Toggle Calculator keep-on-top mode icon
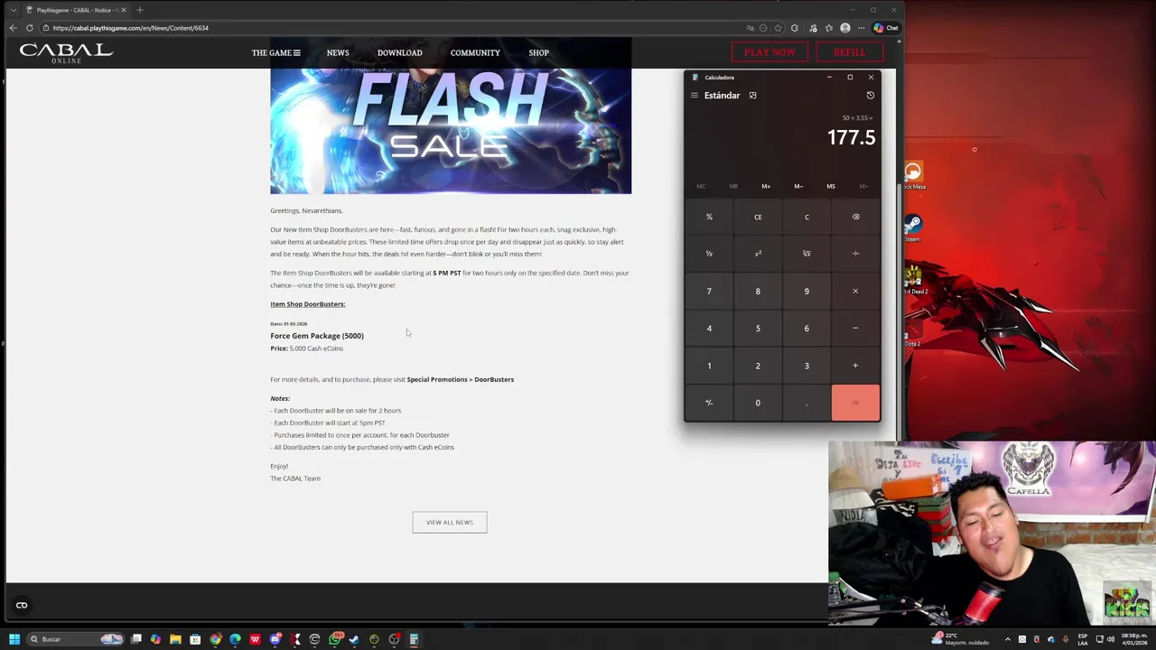The height and width of the screenshot is (650, 1156). click(752, 95)
